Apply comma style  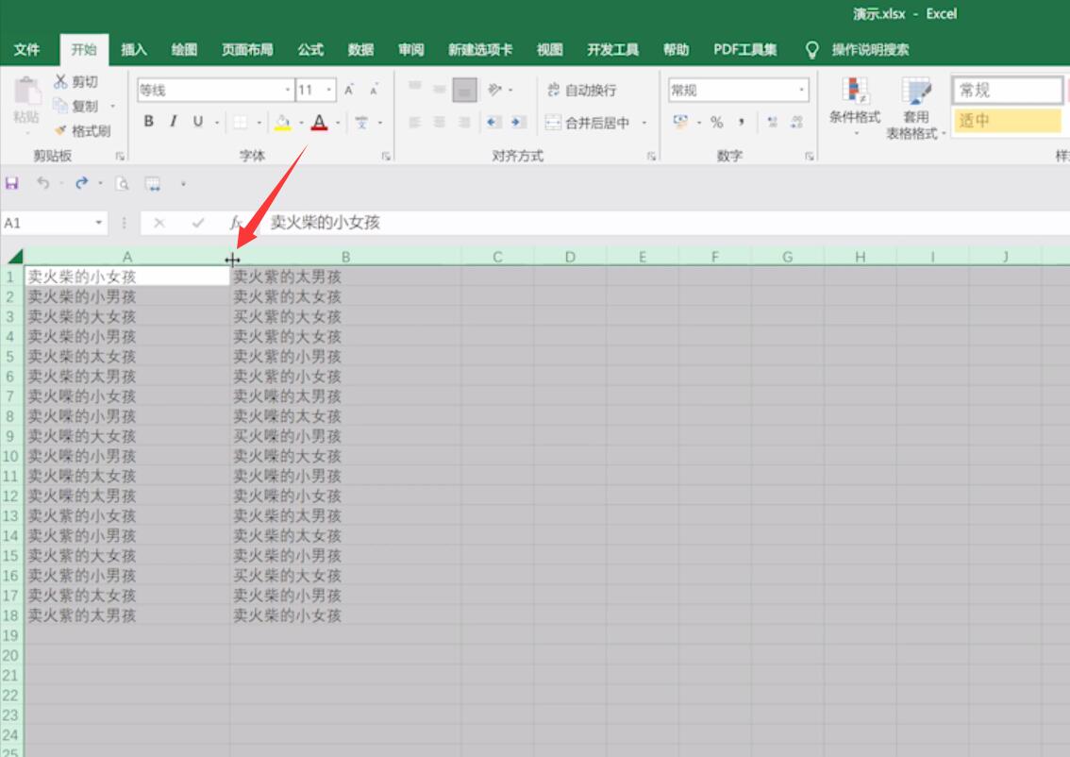tap(742, 122)
